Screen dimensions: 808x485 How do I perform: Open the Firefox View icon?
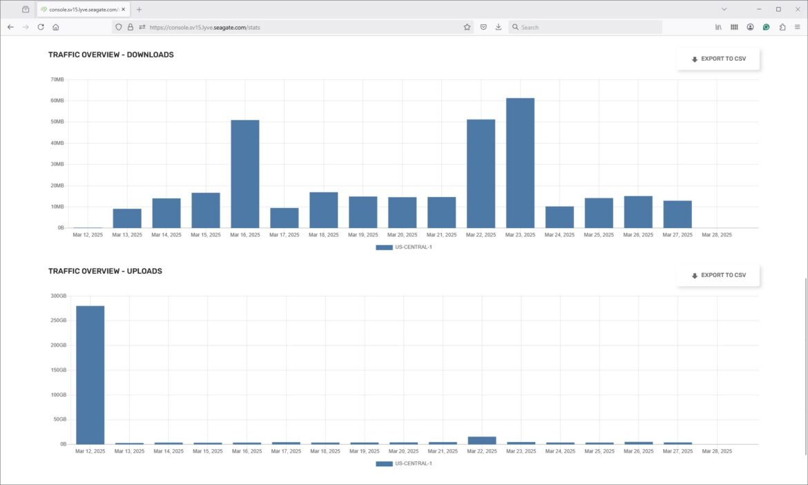26,9
